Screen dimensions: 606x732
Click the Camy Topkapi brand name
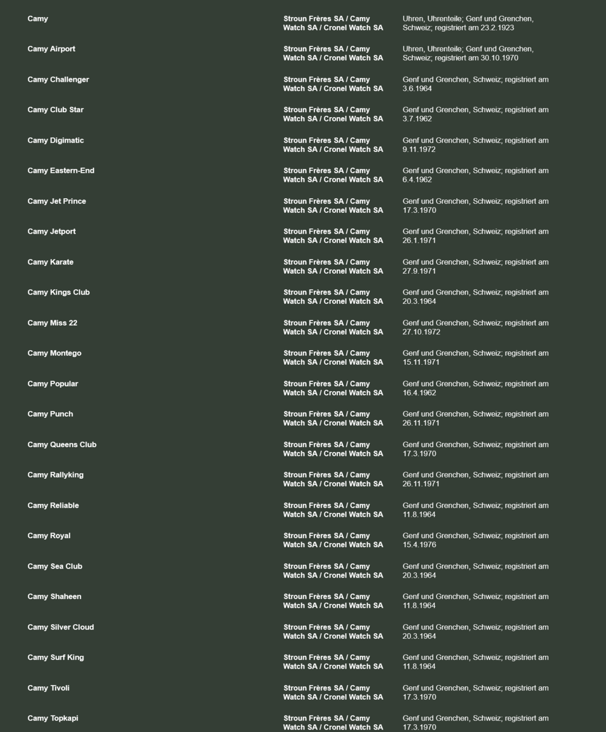coord(52,718)
